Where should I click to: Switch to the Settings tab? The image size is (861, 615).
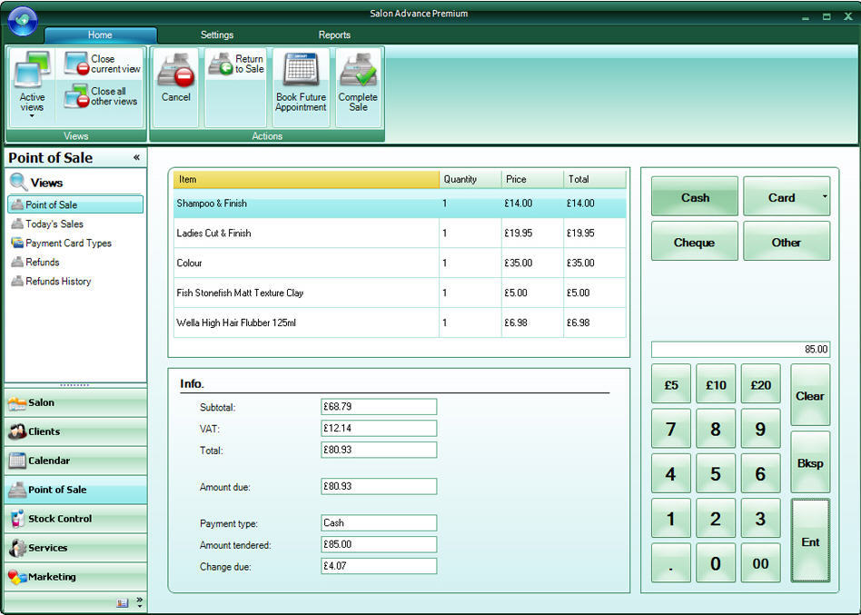coord(217,35)
